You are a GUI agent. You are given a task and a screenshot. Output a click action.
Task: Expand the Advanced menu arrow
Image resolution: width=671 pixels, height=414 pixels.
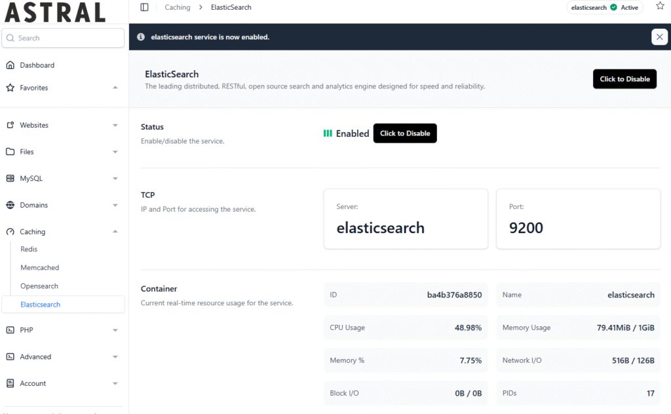pos(115,357)
